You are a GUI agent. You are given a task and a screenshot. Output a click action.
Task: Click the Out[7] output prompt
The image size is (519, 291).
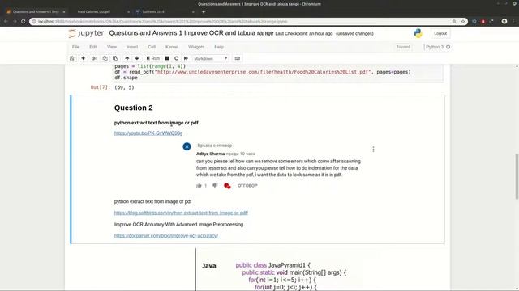click(x=100, y=87)
